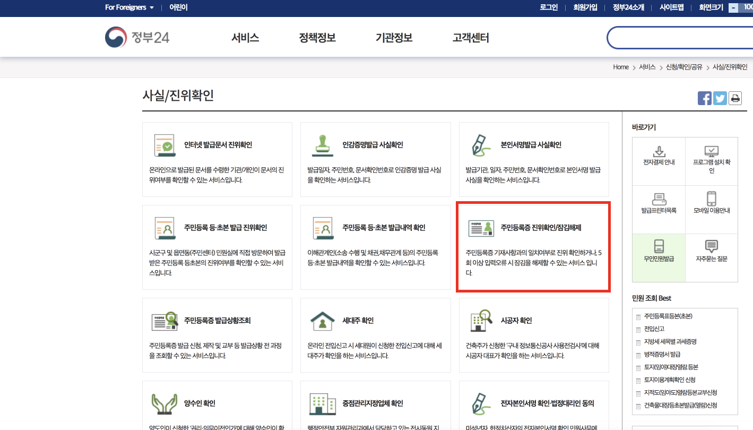Click the 정부24 logo to go home

(137, 37)
